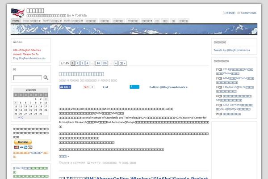Select the HOME tab in navigation
Image resolution: width=268 pixels, height=179 pixels.
click(x=16, y=21)
